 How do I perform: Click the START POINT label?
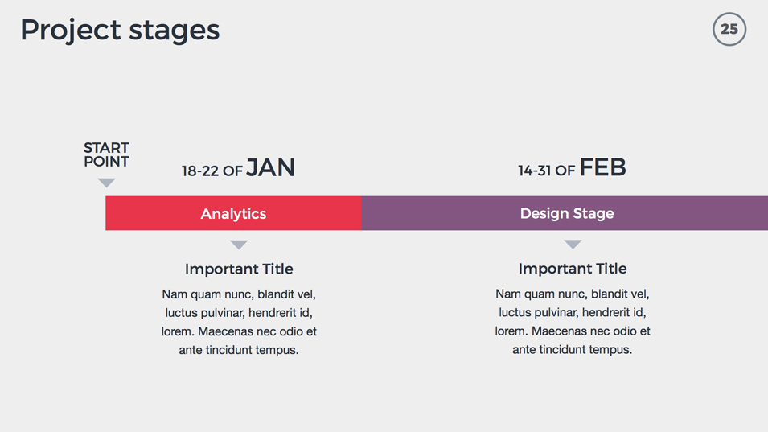tap(106, 154)
